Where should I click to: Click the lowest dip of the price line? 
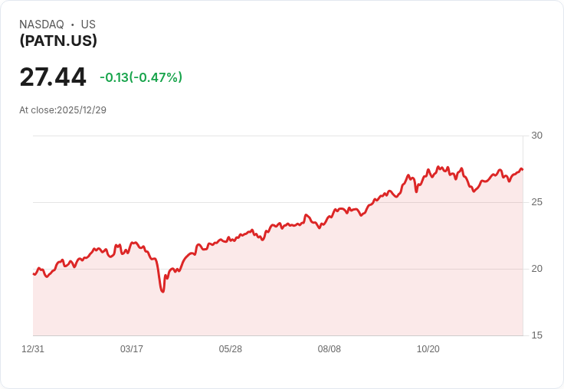162,292
